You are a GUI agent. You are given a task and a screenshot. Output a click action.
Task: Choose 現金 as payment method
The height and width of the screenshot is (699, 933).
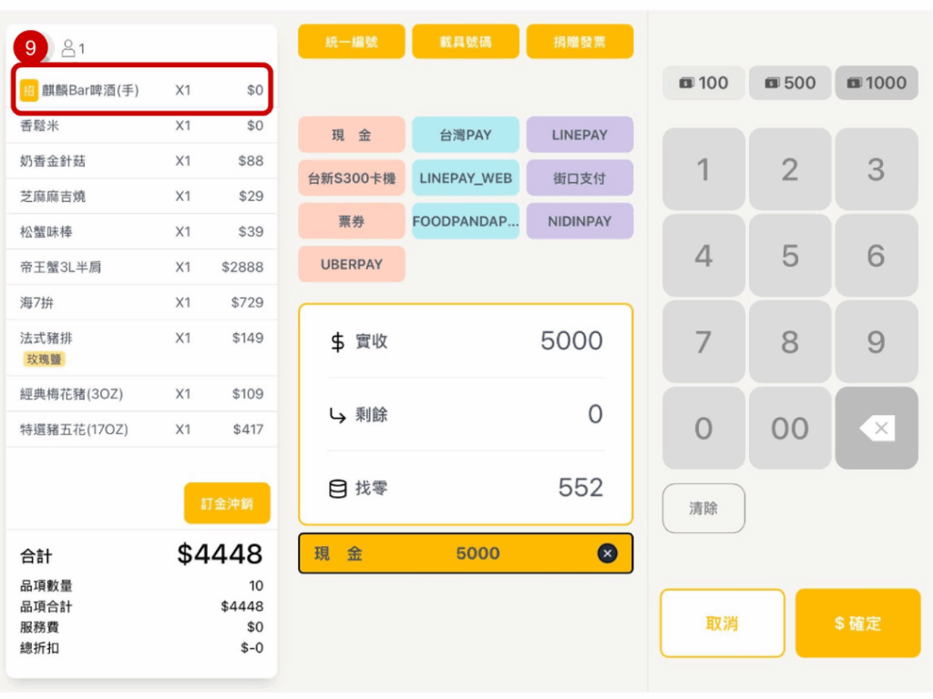351,135
